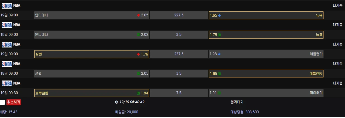The width and height of the screenshot is (345, 118).
Task: Click the 237.5 total points cell
Action: pyautogui.click(x=179, y=54)
